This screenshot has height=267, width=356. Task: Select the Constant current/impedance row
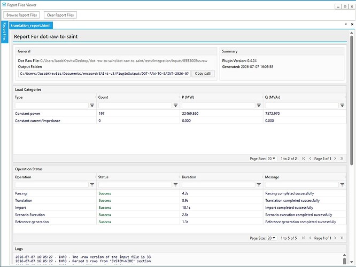[x=180, y=121]
